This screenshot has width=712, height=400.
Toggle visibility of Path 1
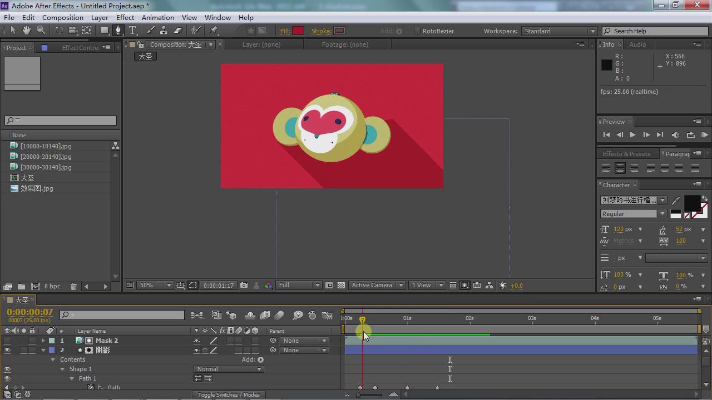(x=7, y=378)
